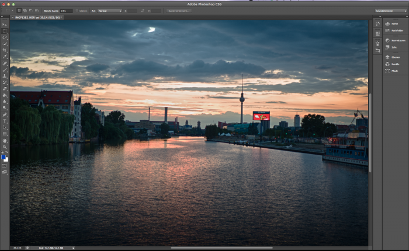This screenshot has width=409, height=251.
Task: Click the selection height H field
Action: [x=156, y=11]
